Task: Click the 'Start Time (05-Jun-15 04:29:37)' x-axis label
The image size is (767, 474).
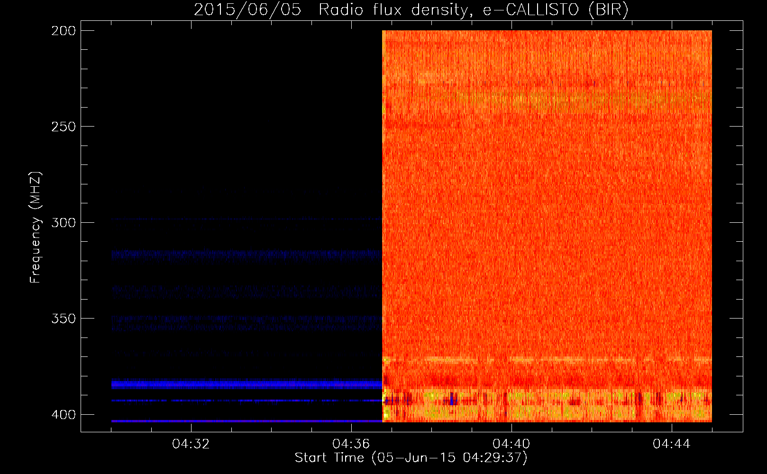Action: click(x=411, y=458)
